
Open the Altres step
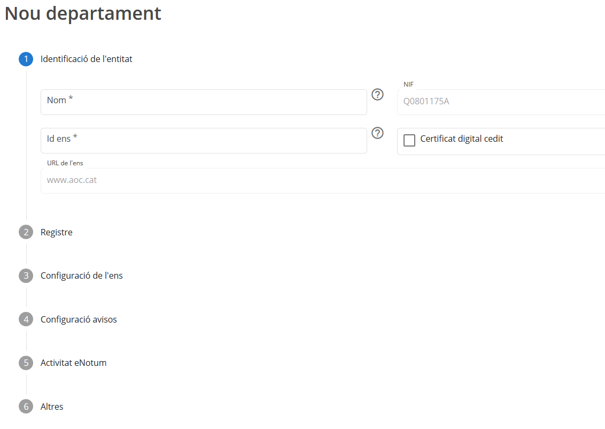(52, 407)
